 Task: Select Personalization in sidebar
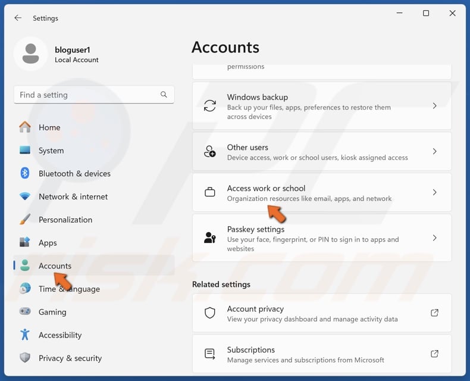point(94,220)
